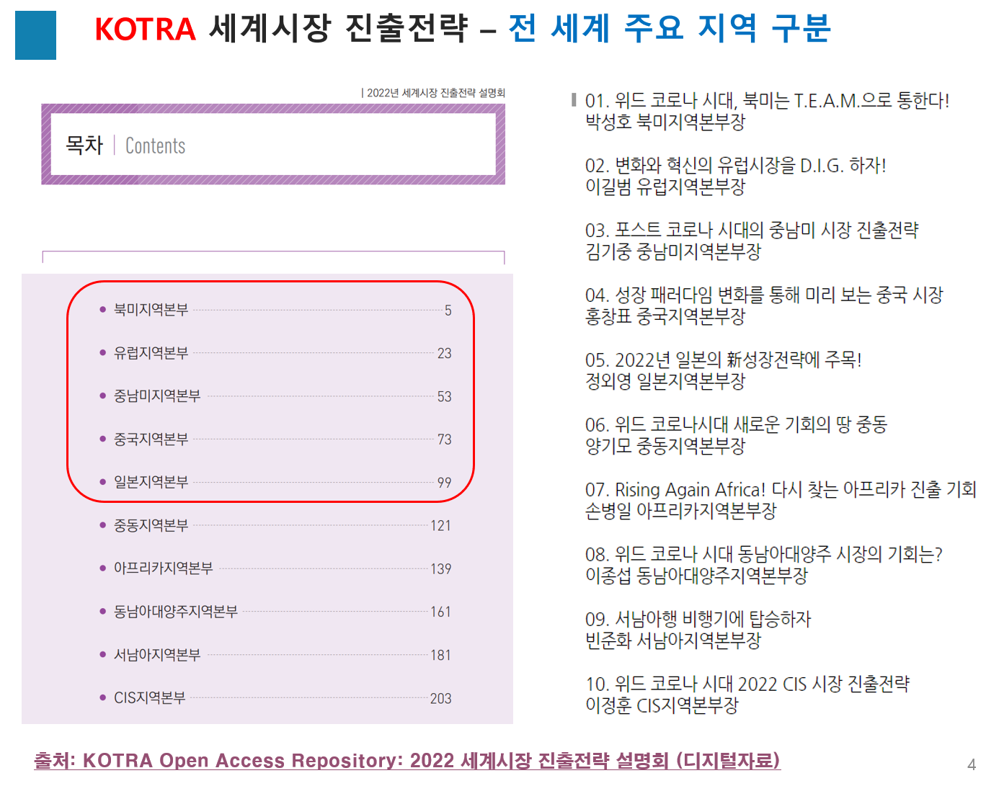Click item 07 Rising Again Africa title

click(x=781, y=490)
